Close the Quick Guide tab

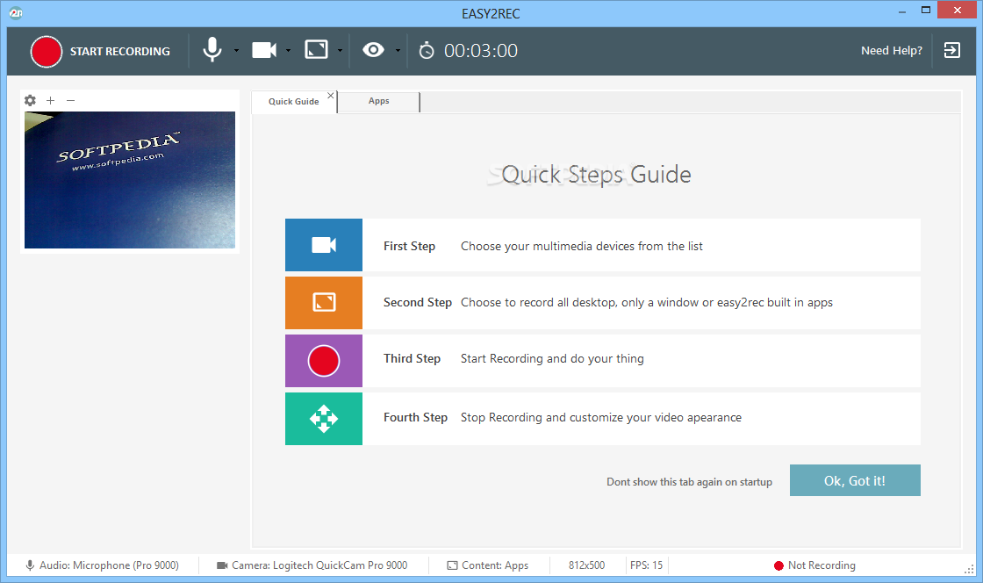click(330, 96)
